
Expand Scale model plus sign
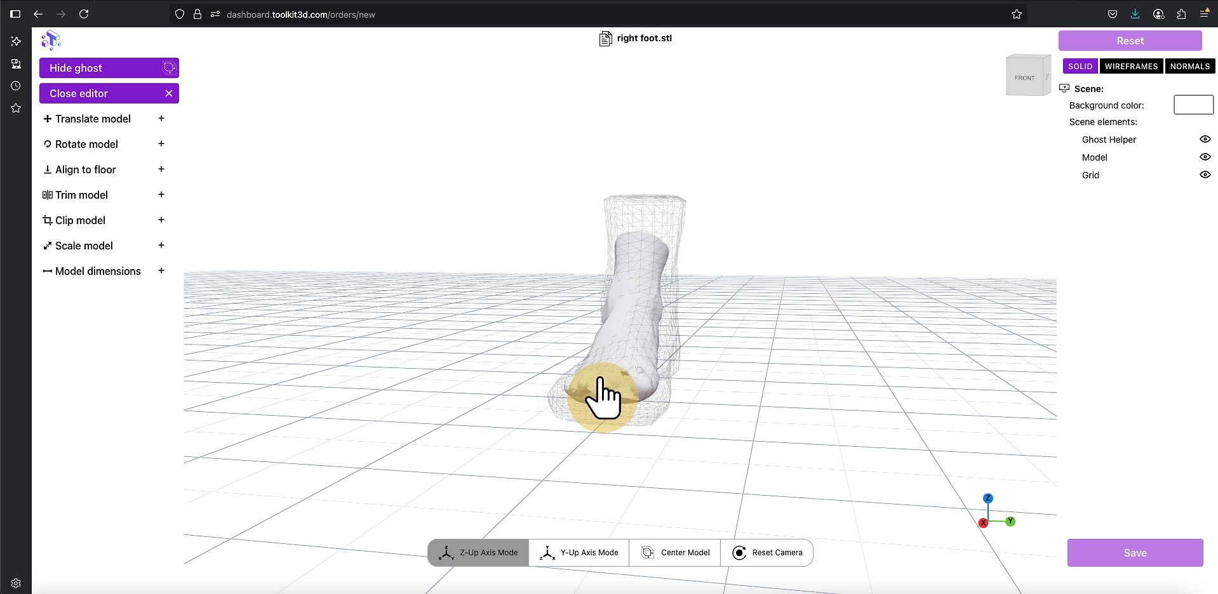(161, 245)
